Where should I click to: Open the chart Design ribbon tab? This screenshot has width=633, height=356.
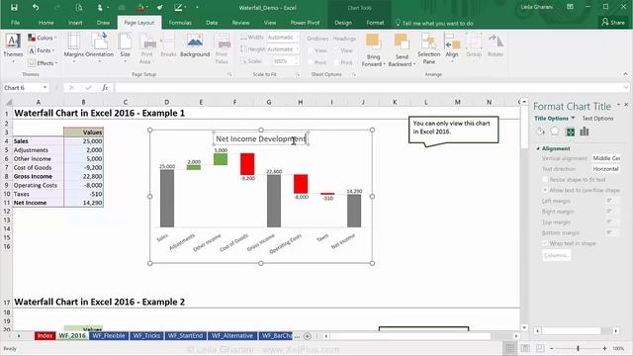[343, 23]
